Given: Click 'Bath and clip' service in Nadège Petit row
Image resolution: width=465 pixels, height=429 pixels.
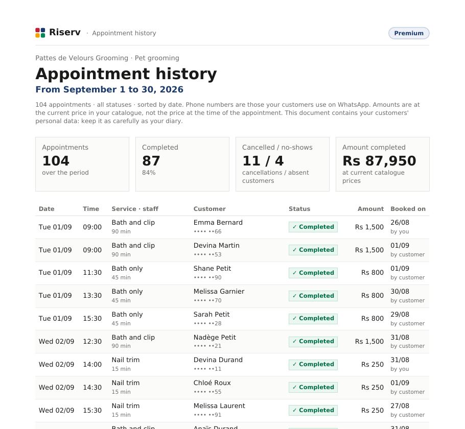Looking at the screenshot, I should [133, 338].
